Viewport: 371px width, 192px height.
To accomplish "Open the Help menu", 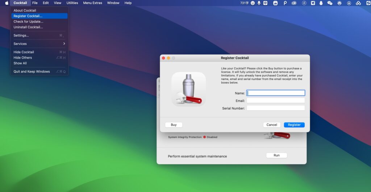I will [x=128, y=3].
